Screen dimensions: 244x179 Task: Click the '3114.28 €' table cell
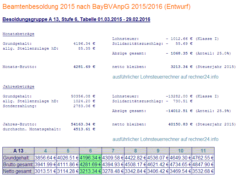(x=68, y=171)
